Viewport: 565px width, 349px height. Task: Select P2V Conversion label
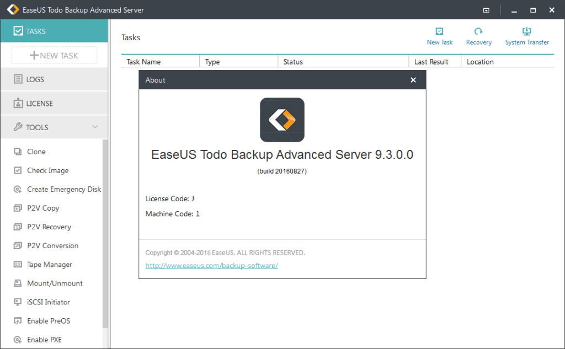52,246
